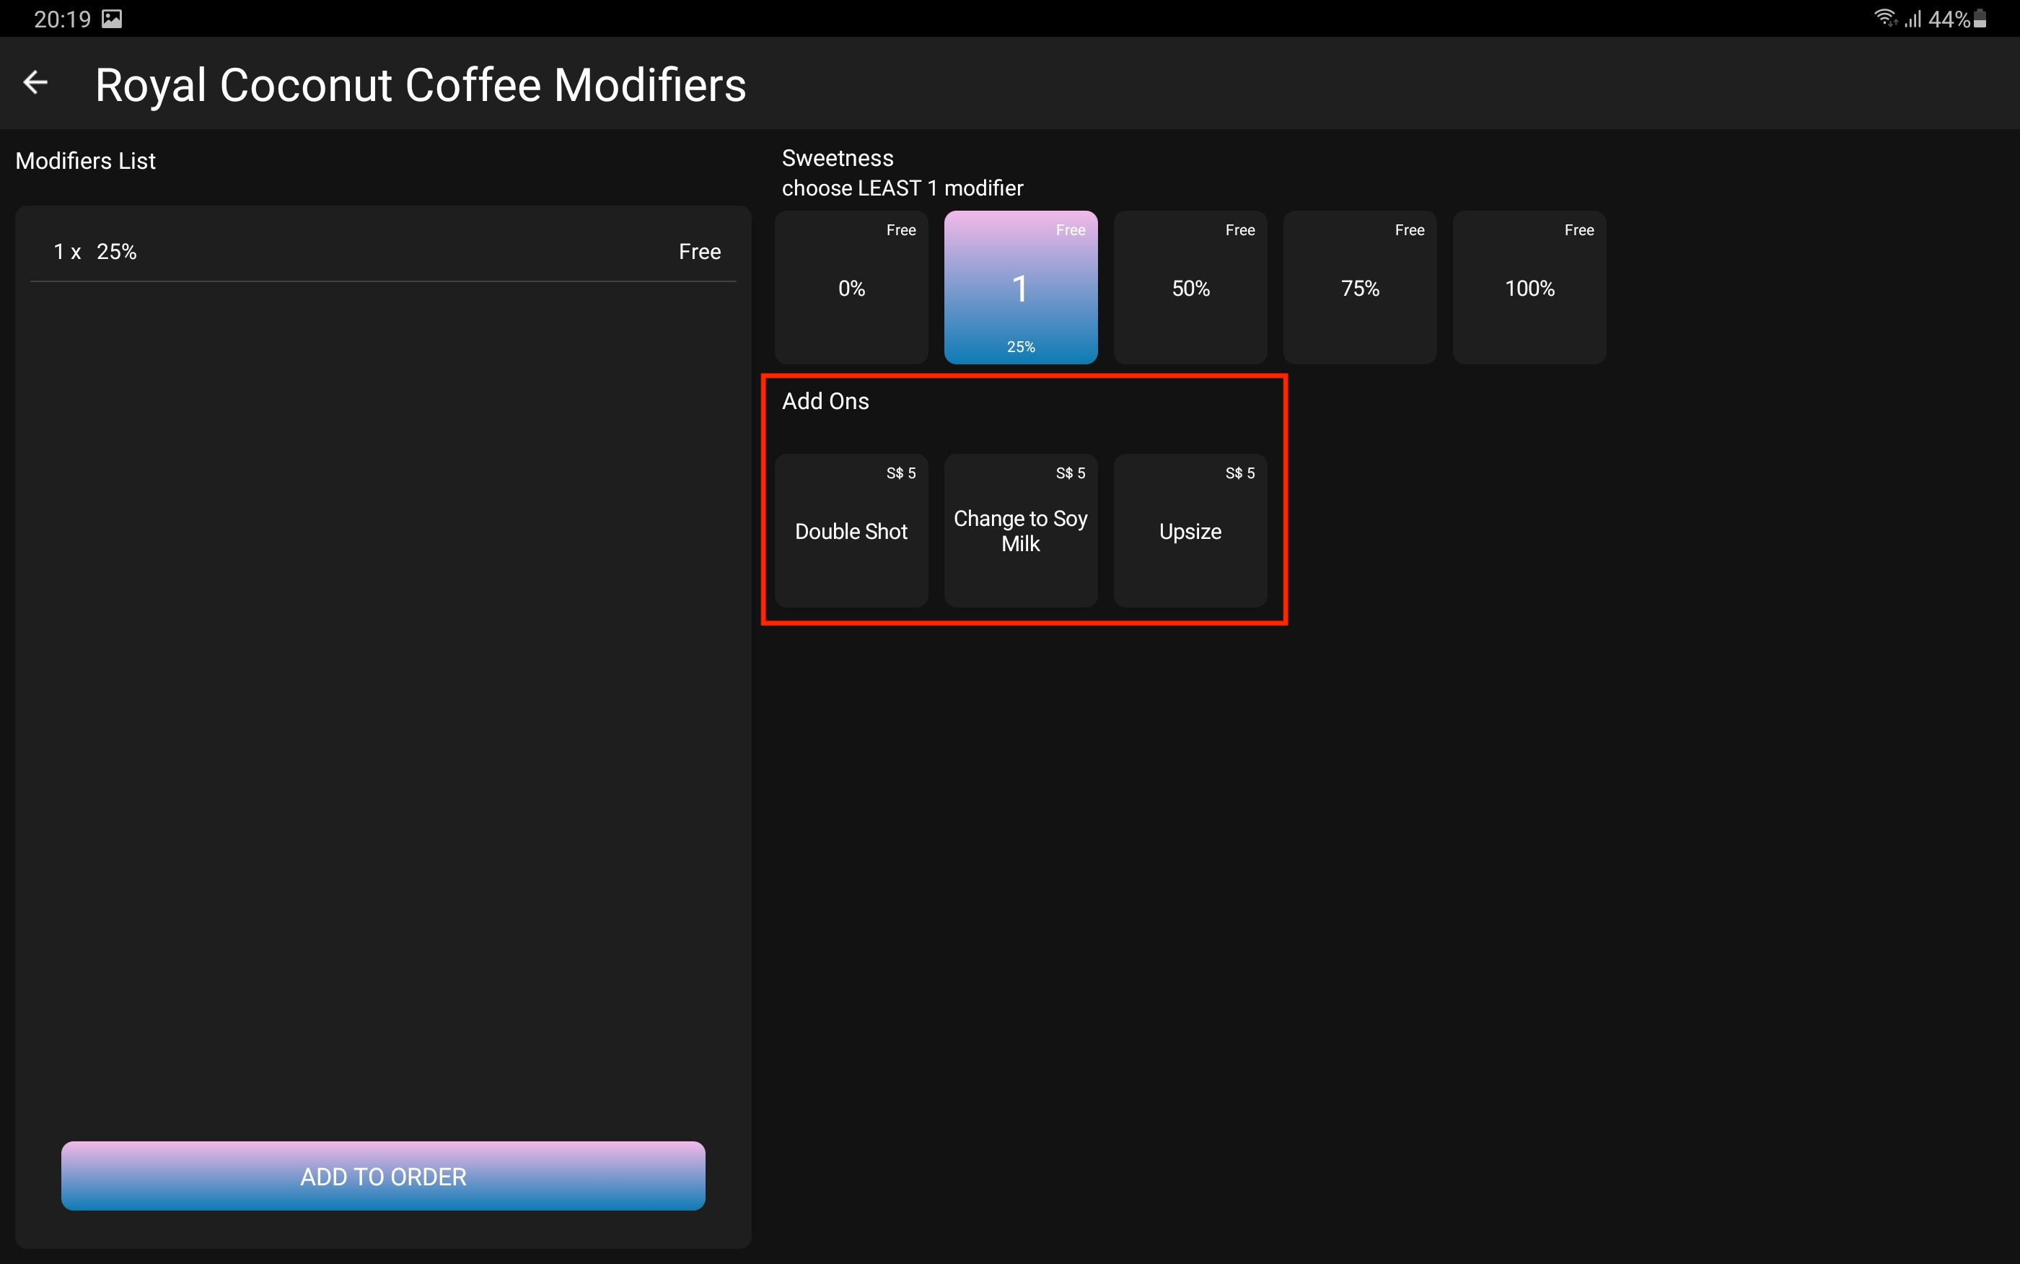Tap the Add Ons section header

(825, 401)
